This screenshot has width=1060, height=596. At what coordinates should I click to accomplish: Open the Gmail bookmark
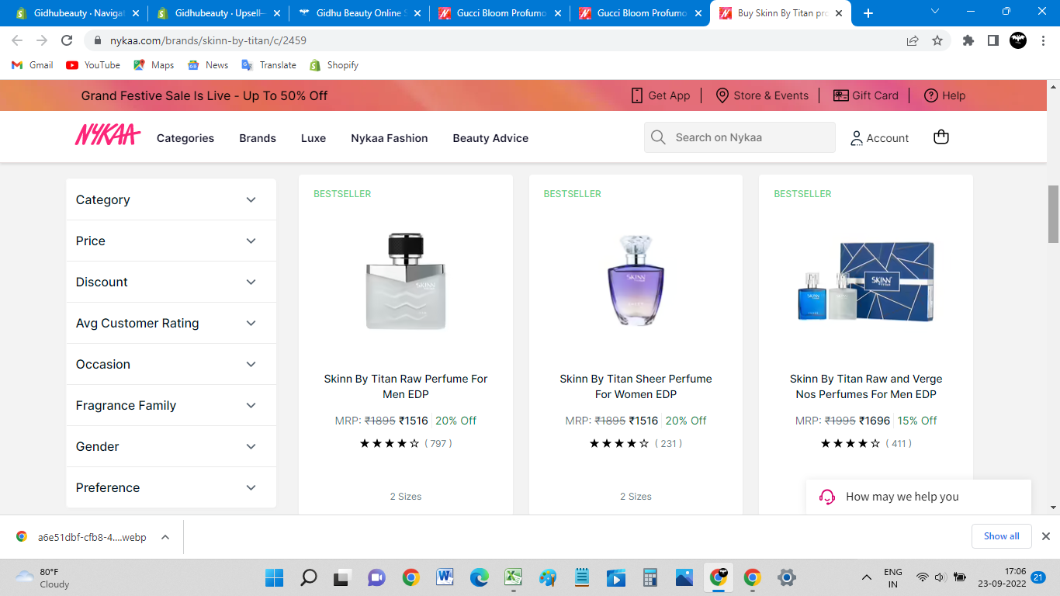pos(33,65)
